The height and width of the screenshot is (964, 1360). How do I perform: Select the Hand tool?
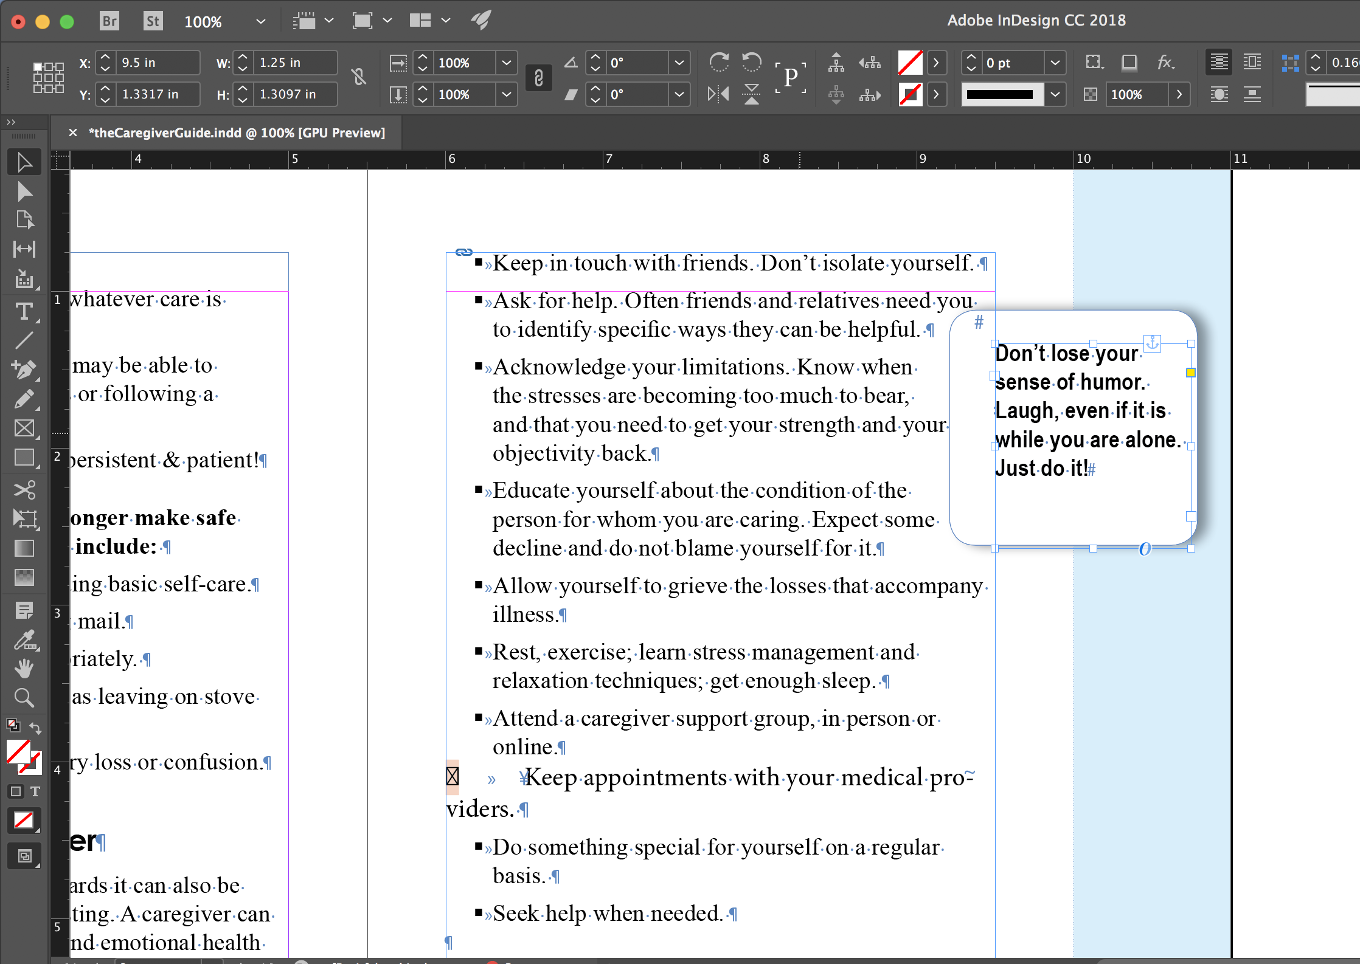[x=24, y=669]
